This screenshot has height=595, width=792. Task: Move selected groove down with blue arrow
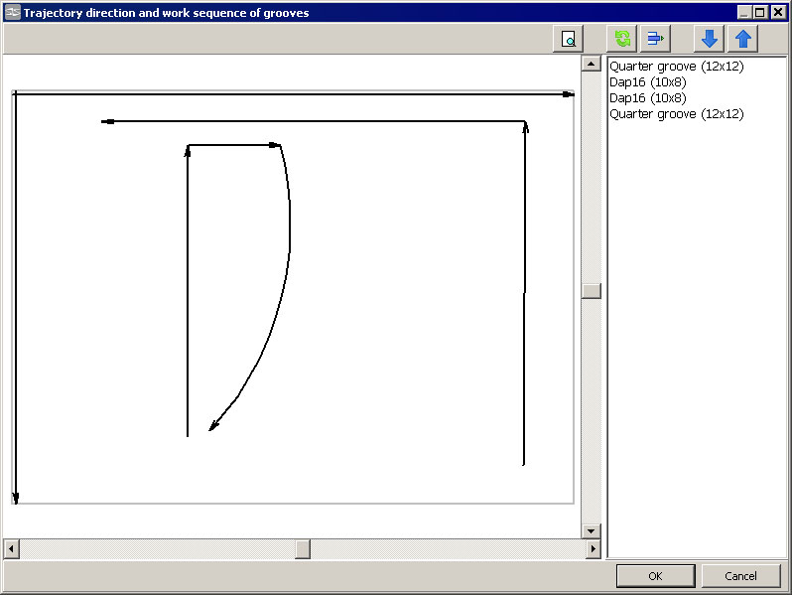(x=710, y=39)
